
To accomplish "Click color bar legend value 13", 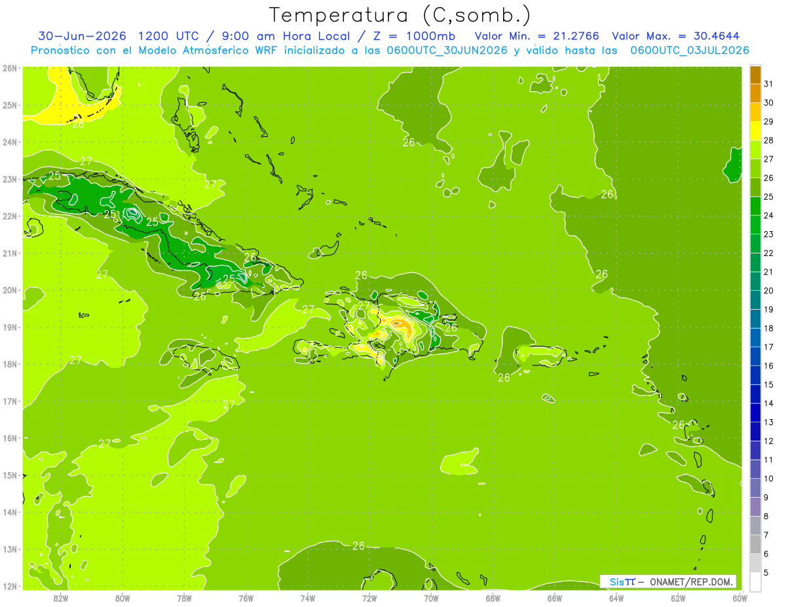I will point(768,422).
